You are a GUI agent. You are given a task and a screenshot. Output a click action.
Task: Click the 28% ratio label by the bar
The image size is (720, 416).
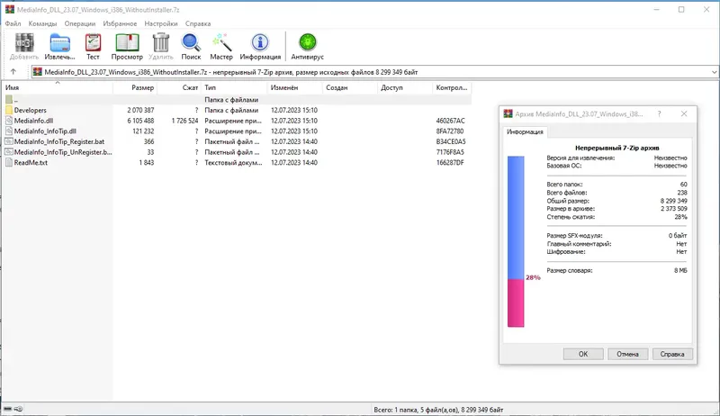pyautogui.click(x=533, y=278)
